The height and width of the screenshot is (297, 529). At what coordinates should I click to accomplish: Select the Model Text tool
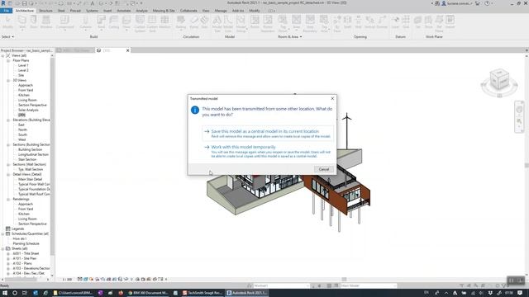[217, 24]
